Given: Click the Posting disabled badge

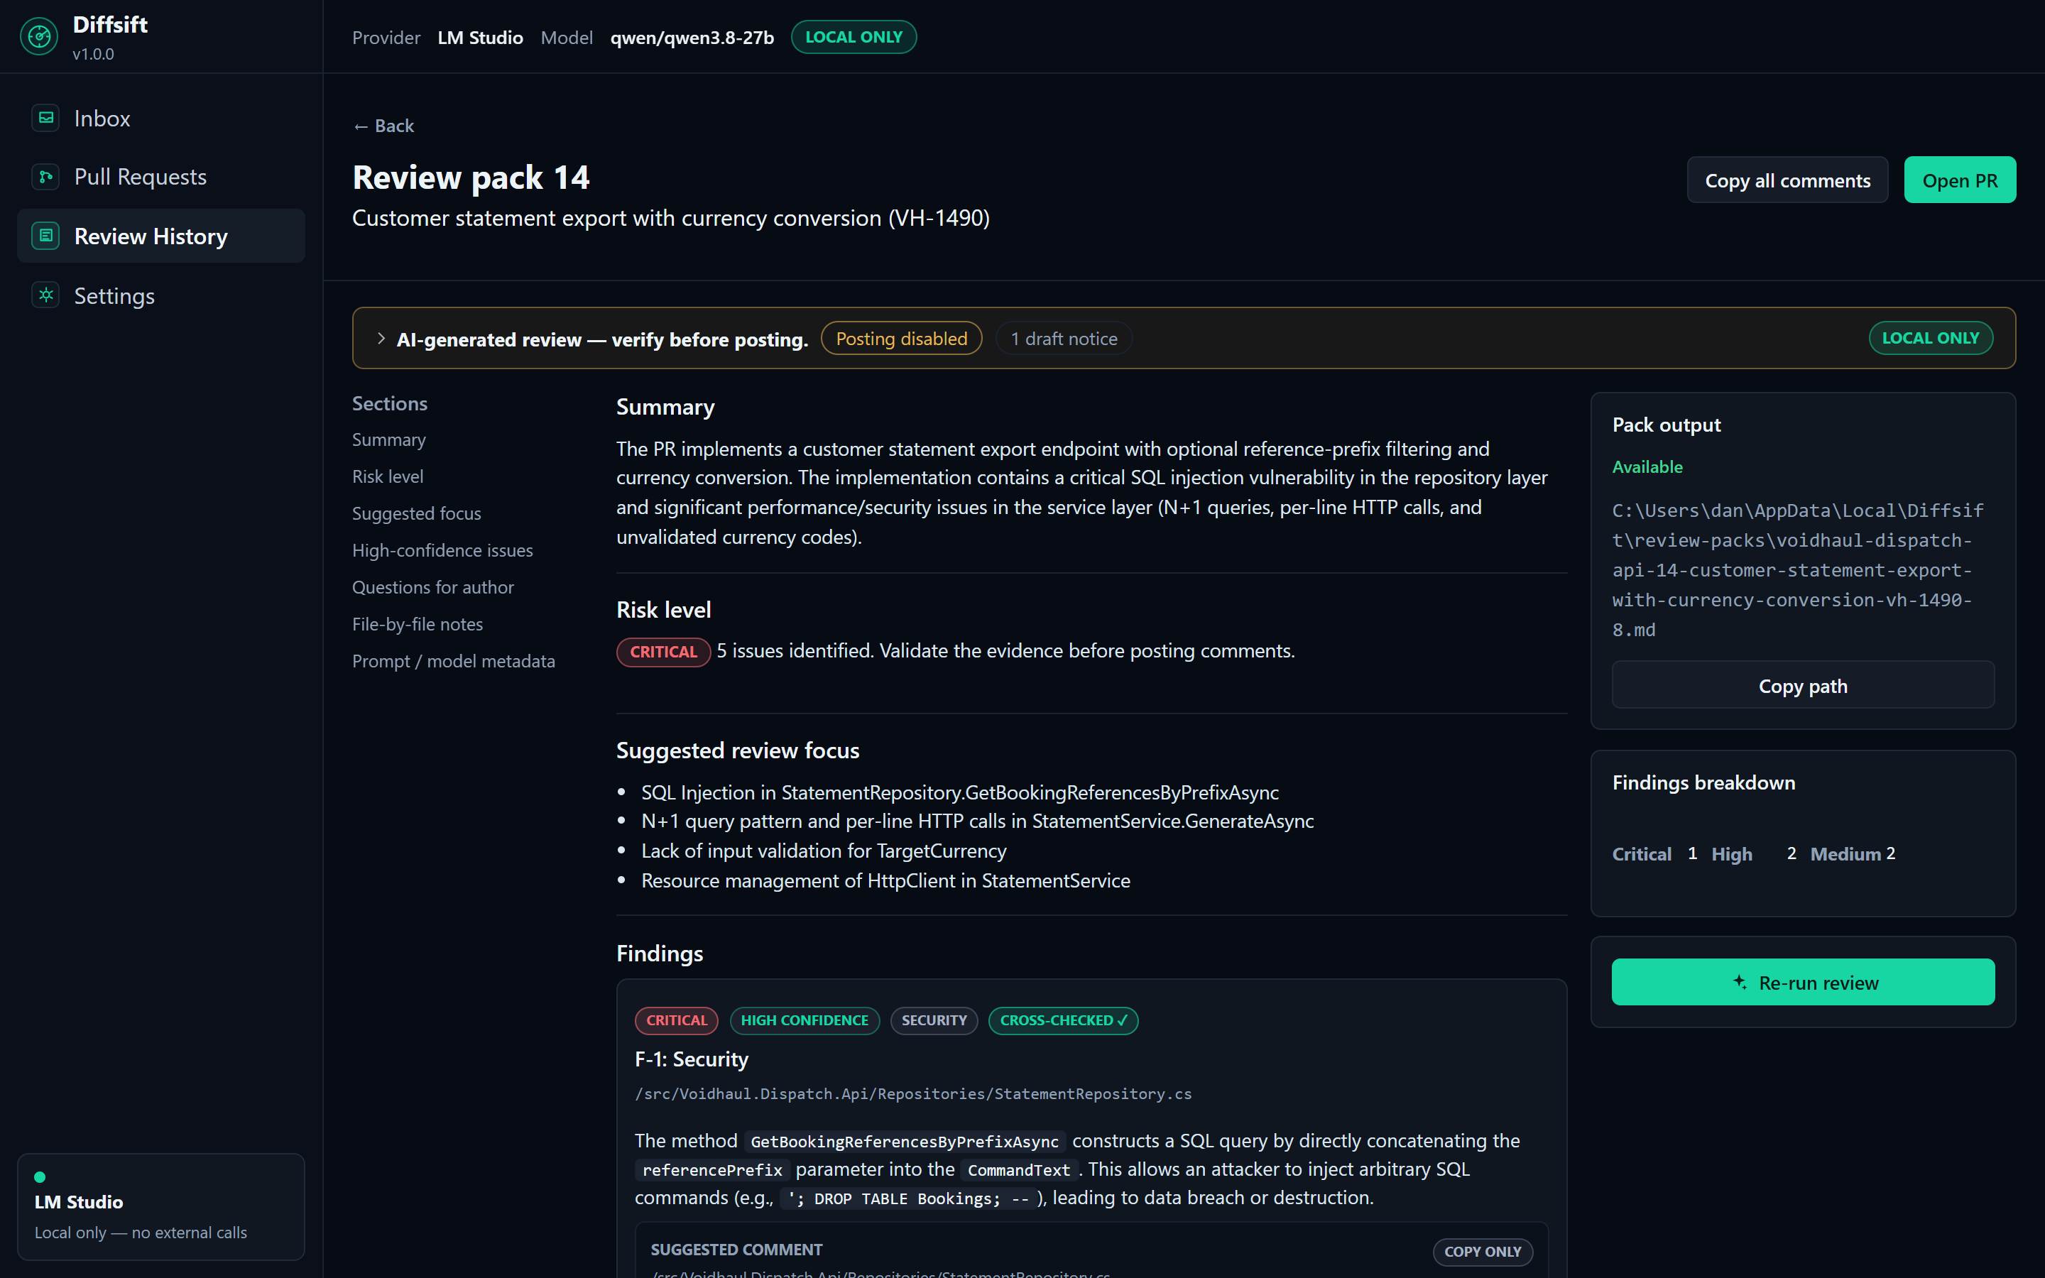Looking at the screenshot, I should pos(901,338).
